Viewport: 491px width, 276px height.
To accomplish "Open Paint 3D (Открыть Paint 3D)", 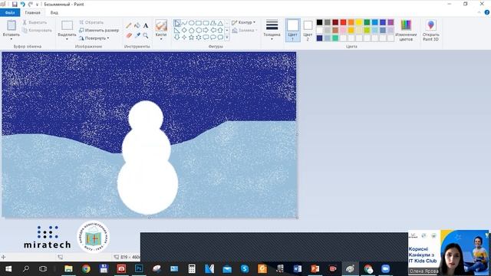I will [x=430, y=31].
